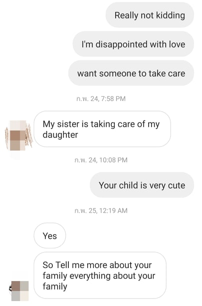Select the "Yes" reply bubble
This screenshot has height=306, width=202.
(50, 235)
